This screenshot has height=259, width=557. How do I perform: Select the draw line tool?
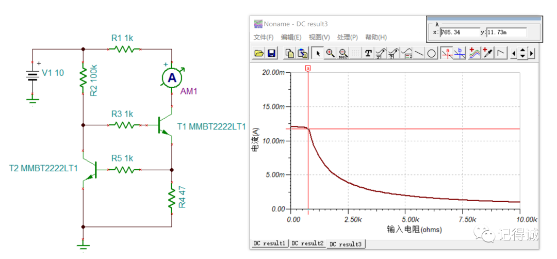(x=419, y=53)
